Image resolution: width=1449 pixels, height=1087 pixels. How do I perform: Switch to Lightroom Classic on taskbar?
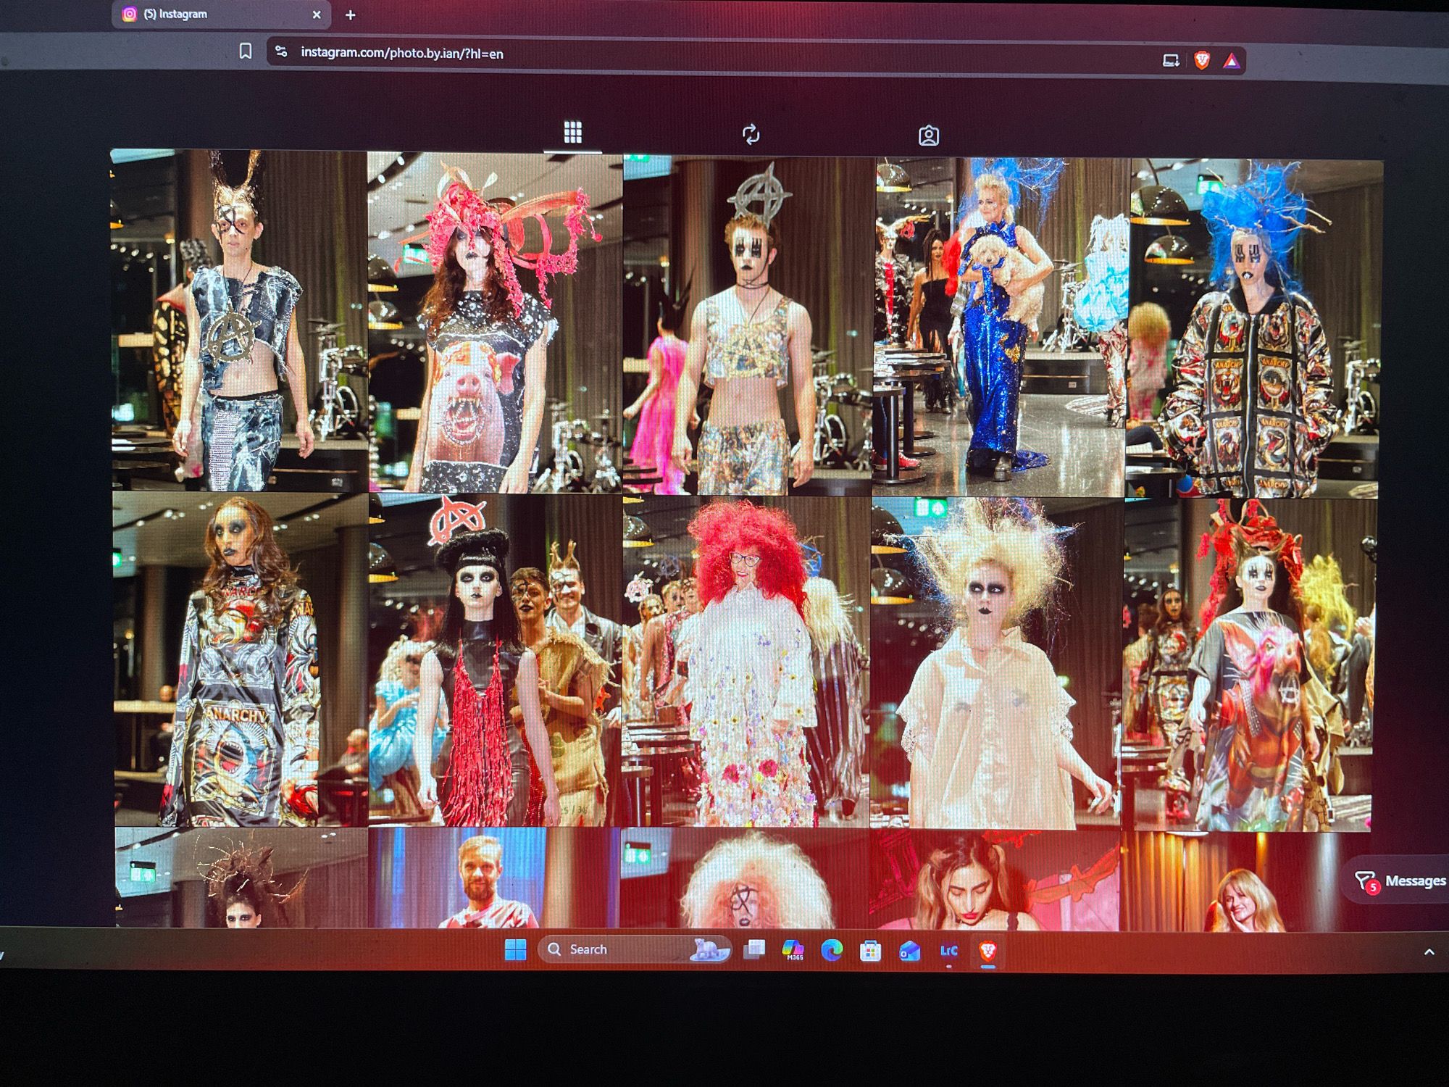click(x=948, y=951)
